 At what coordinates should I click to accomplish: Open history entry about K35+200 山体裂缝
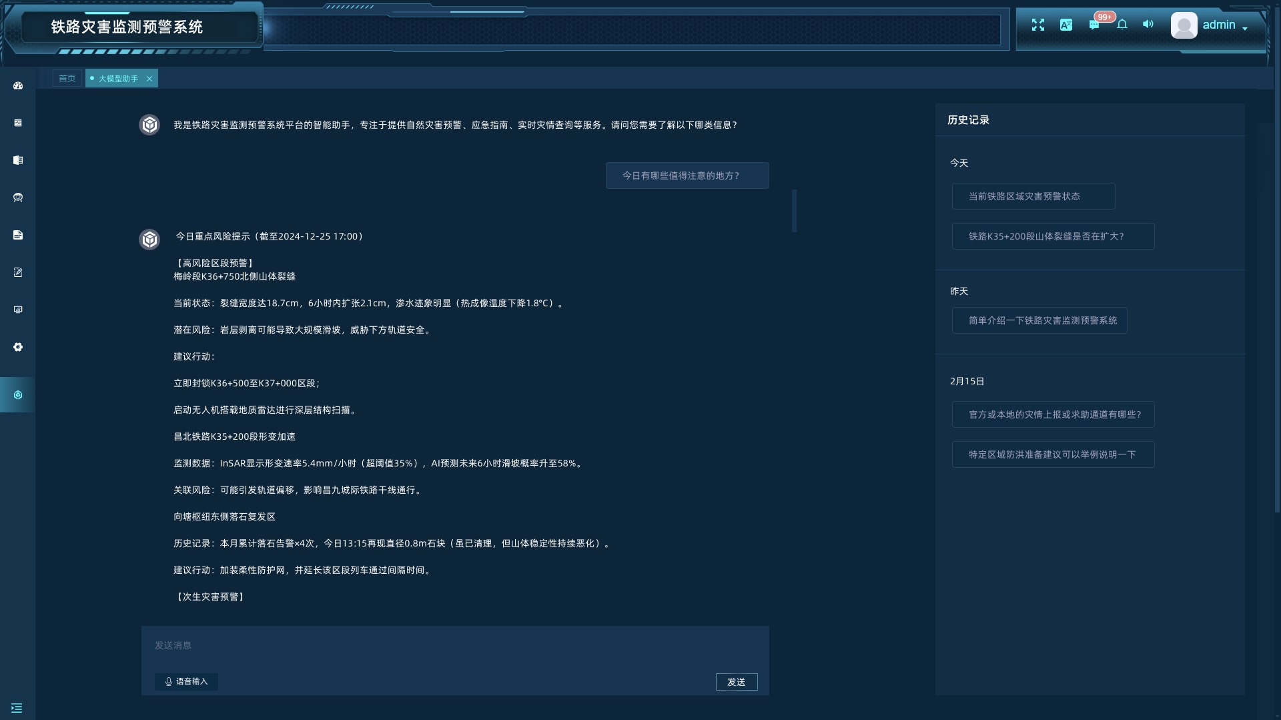click(1052, 236)
